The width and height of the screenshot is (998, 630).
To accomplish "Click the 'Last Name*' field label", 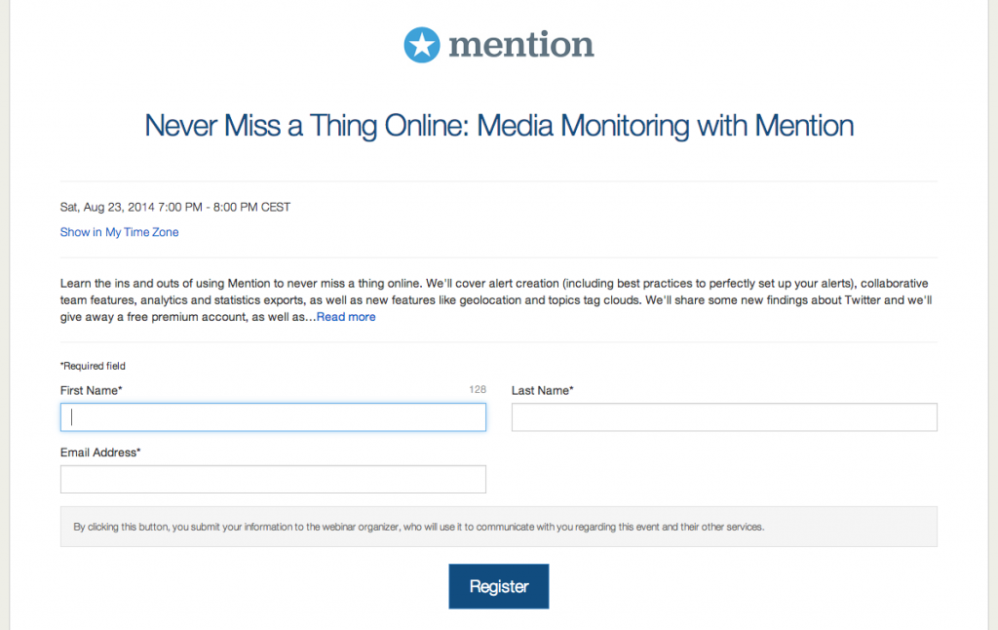I will [x=542, y=390].
